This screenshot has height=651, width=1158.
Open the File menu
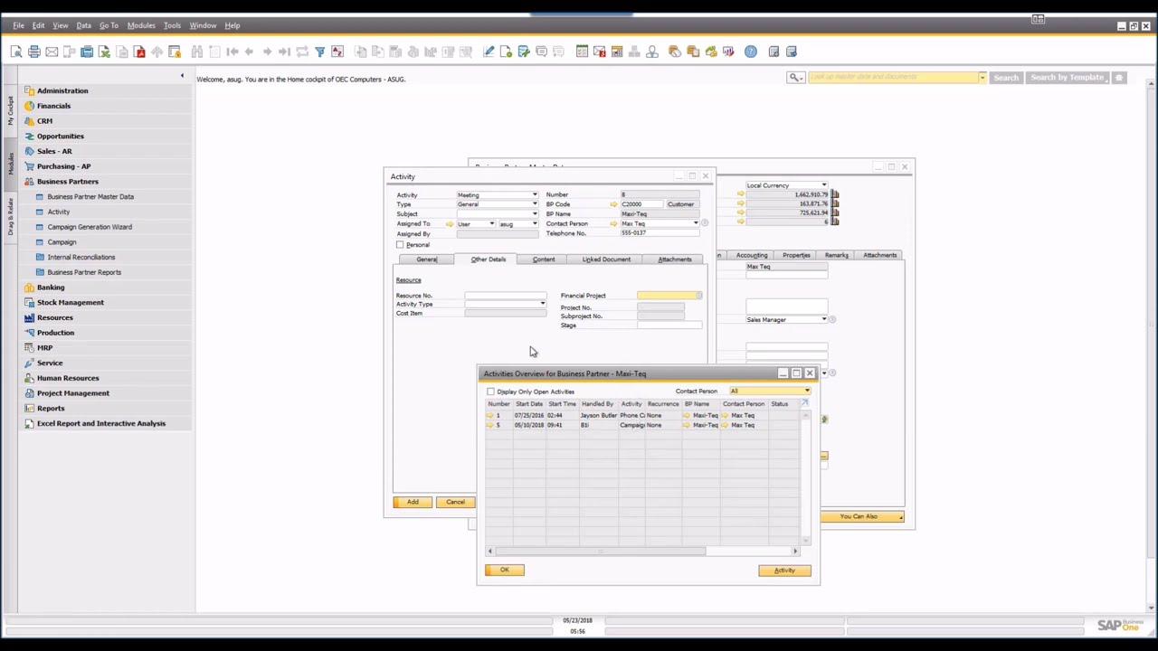point(18,25)
